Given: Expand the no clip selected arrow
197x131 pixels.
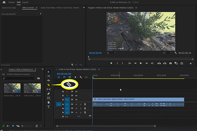Looking at the screenshot, I should click(x=40, y=14).
